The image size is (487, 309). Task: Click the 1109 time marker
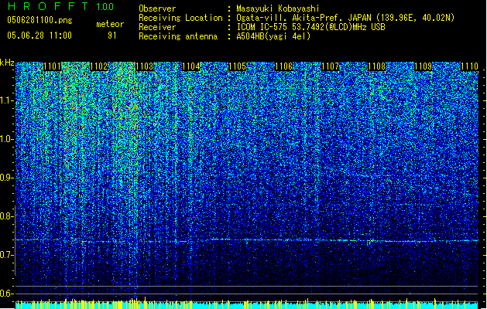click(424, 66)
